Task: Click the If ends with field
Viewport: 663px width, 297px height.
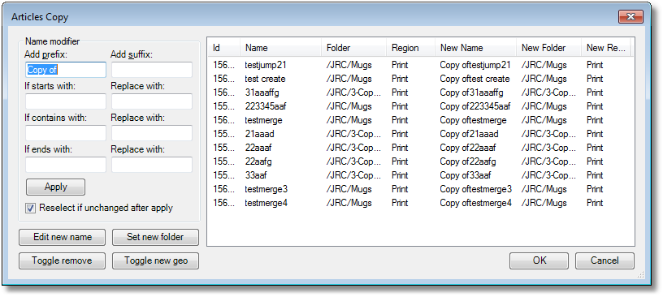Action: click(66, 165)
